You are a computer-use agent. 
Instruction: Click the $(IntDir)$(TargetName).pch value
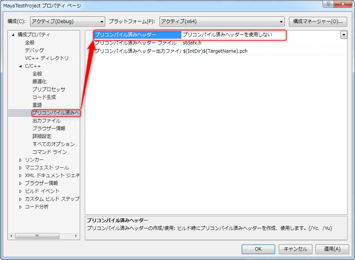click(215, 51)
